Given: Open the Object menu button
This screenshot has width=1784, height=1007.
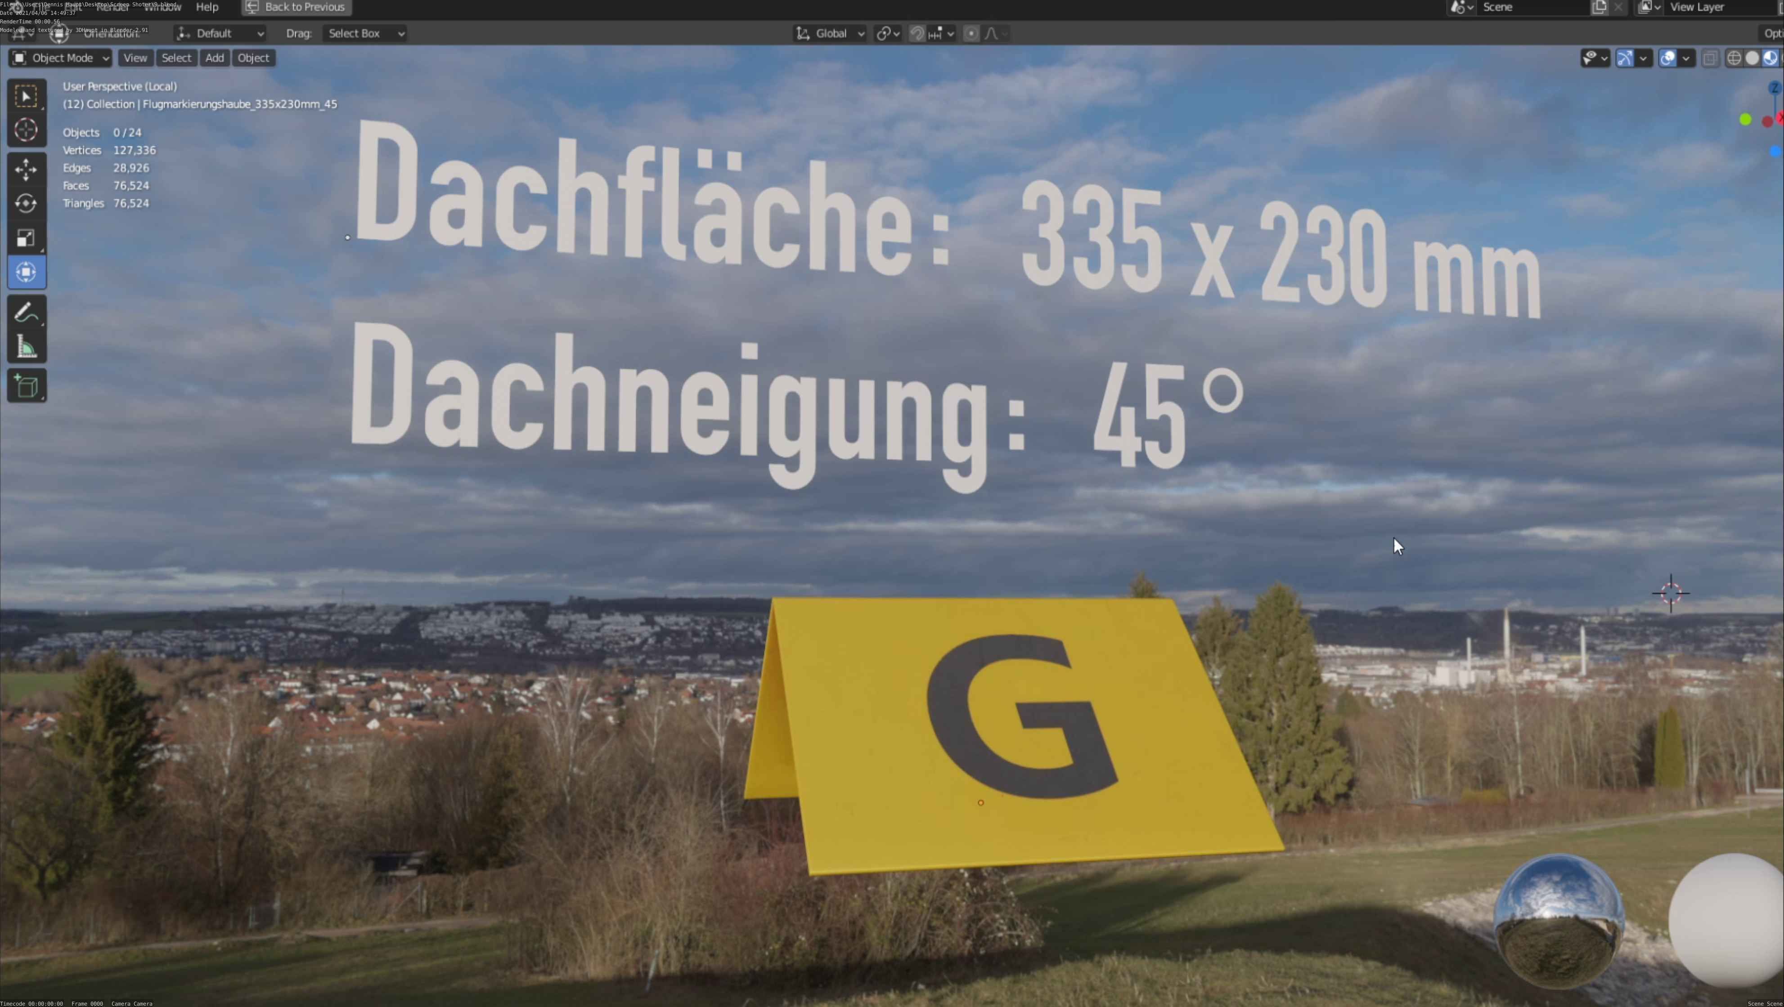Looking at the screenshot, I should [x=253, y=58].
